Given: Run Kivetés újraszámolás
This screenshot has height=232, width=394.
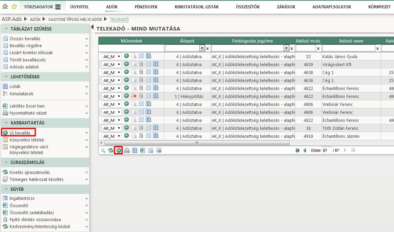Looking at the screenshot, I should (30, 173).
